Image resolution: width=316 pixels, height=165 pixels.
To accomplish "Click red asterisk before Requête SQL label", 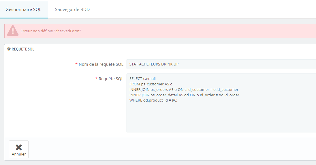I will coord(96,79).
